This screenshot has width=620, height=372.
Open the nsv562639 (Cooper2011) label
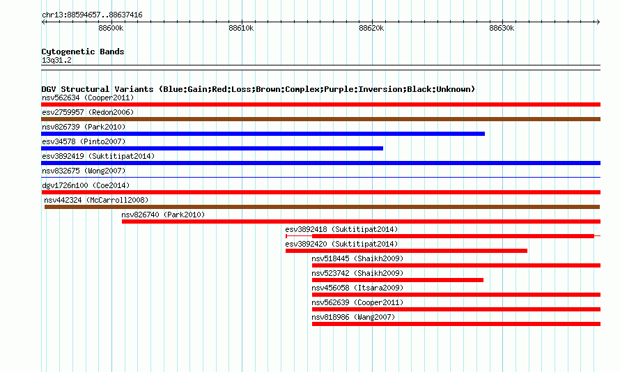coord(357,302)
